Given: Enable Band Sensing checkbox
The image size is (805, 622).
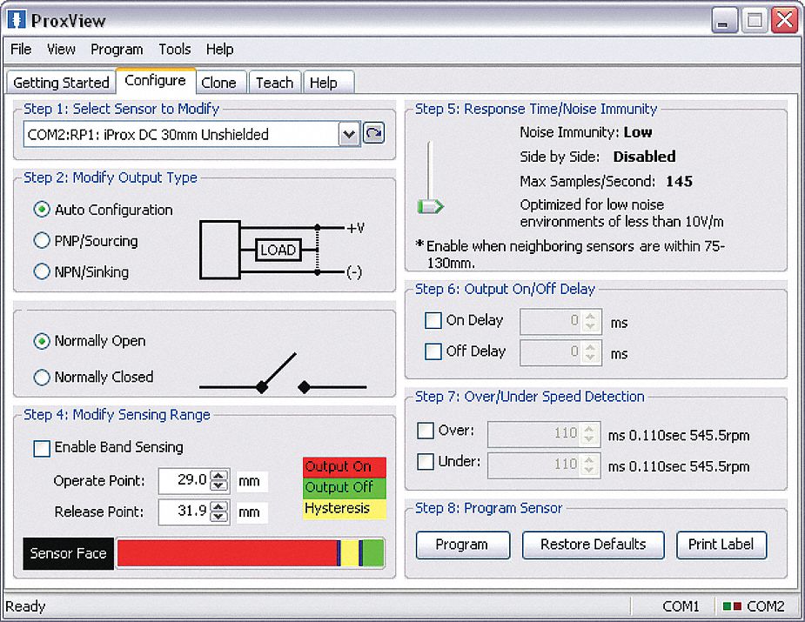Looking at the screenshot, I should point(42,448).
